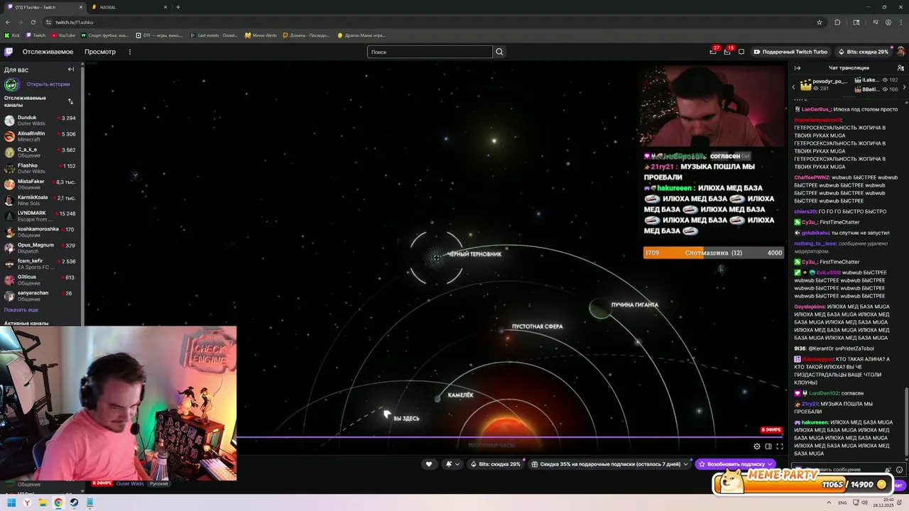Image resolution: width=909 pixels, height=511 pixels.
Task: Click the chat panel scrollbar
Action: (x=907, y=422)
